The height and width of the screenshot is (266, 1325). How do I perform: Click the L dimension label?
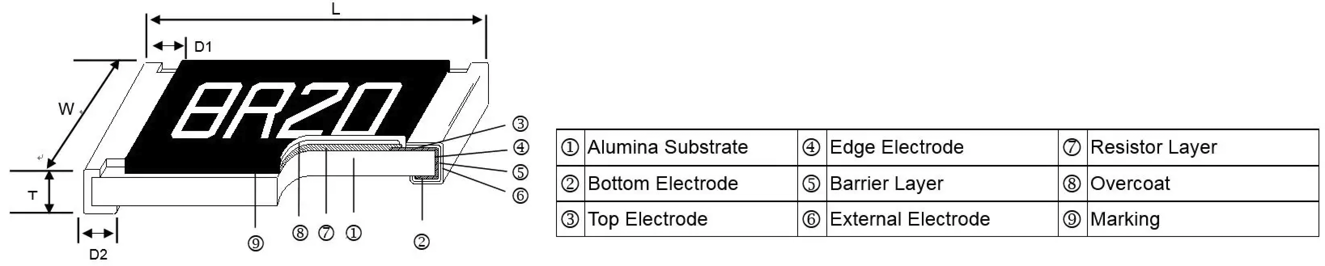(x=335, y=9)
